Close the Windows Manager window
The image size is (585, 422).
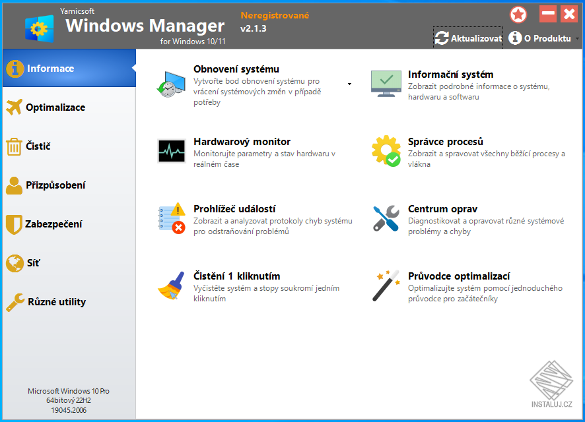coord(569,14)
